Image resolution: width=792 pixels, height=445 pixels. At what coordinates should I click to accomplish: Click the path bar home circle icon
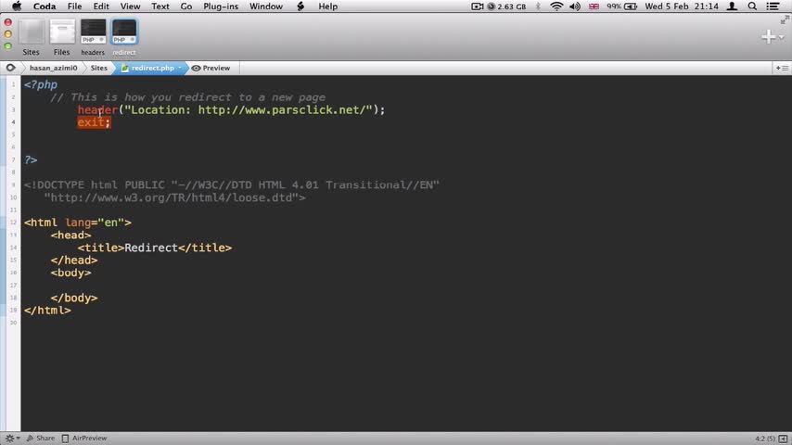click(x=10, y=68)
